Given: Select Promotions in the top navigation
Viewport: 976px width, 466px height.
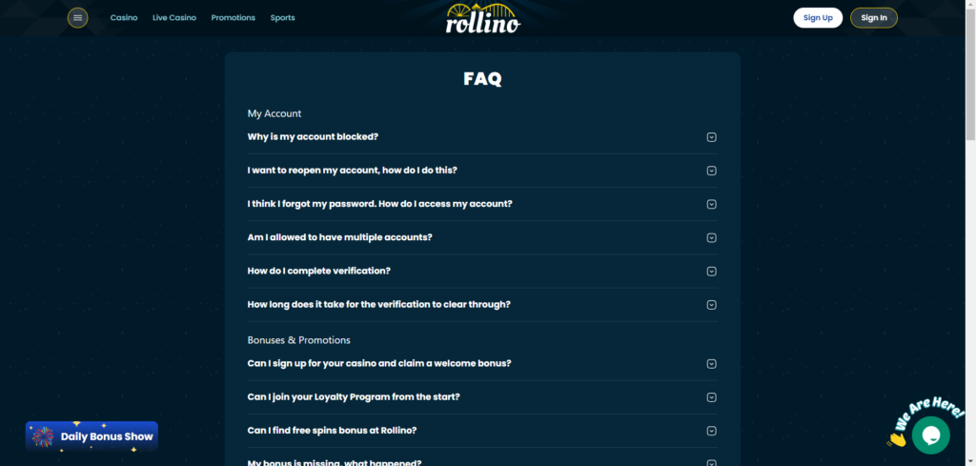Looking at the screenshot, I should (233, 18).
